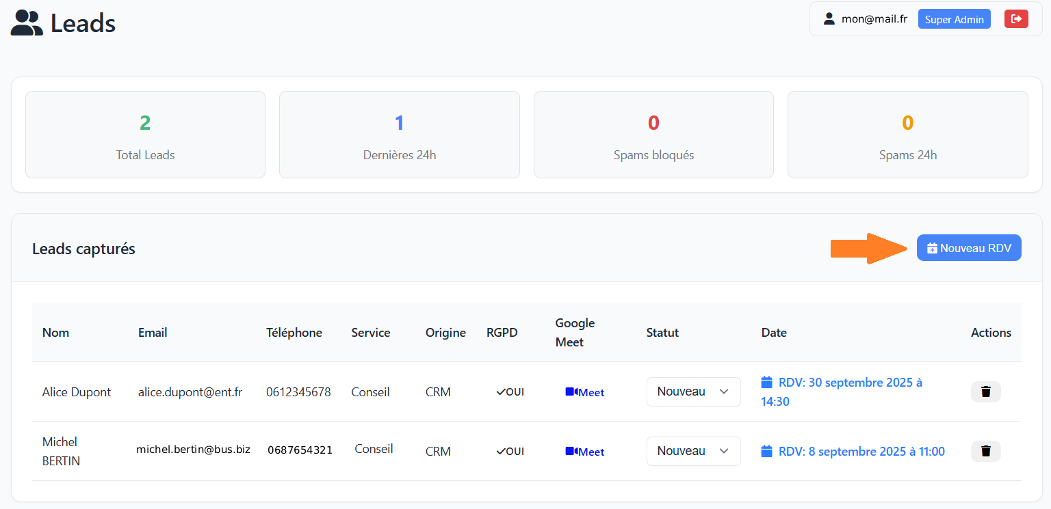
Task: Open RDV 8 septembre 2025 à 11:00 link
Action: [853, 451]
